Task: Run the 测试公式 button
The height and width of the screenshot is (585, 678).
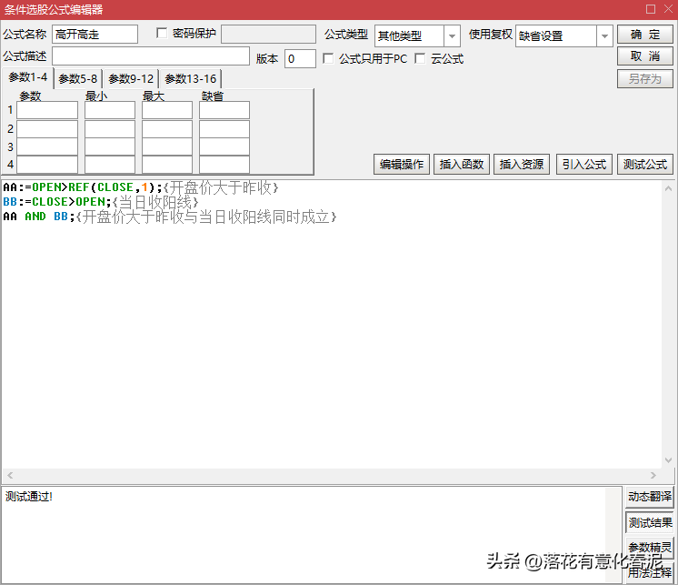Action: click(644, 165)
